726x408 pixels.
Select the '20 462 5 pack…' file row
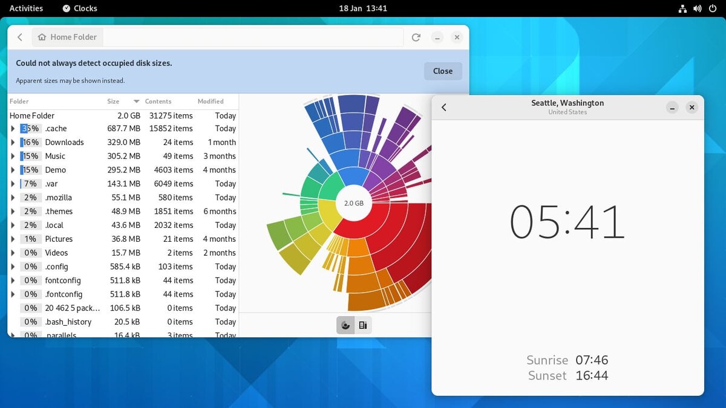pyautogui.click(x=123, y=308)
